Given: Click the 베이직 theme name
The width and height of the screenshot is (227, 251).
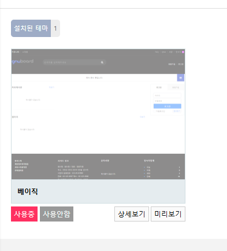Looking at the screenshot, I should [28, 191].
